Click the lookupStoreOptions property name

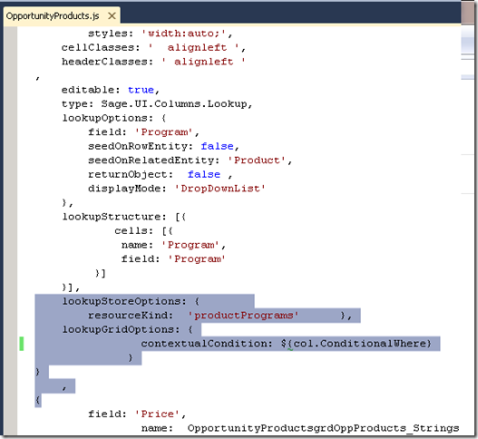click(124, 301)
